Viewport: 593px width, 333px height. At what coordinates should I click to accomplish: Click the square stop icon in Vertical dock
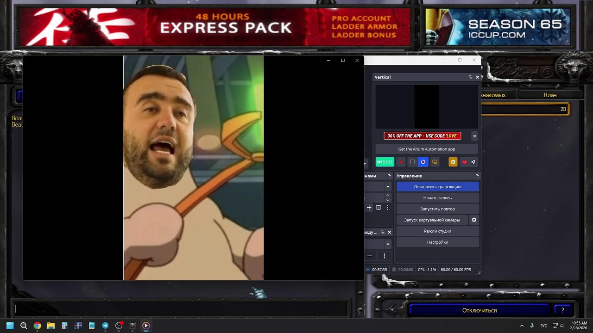[412, 162]
